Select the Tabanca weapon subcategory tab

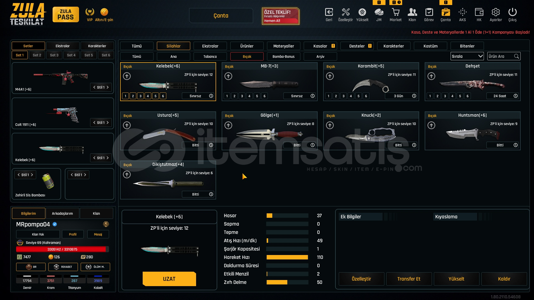(x=210, y=57)
